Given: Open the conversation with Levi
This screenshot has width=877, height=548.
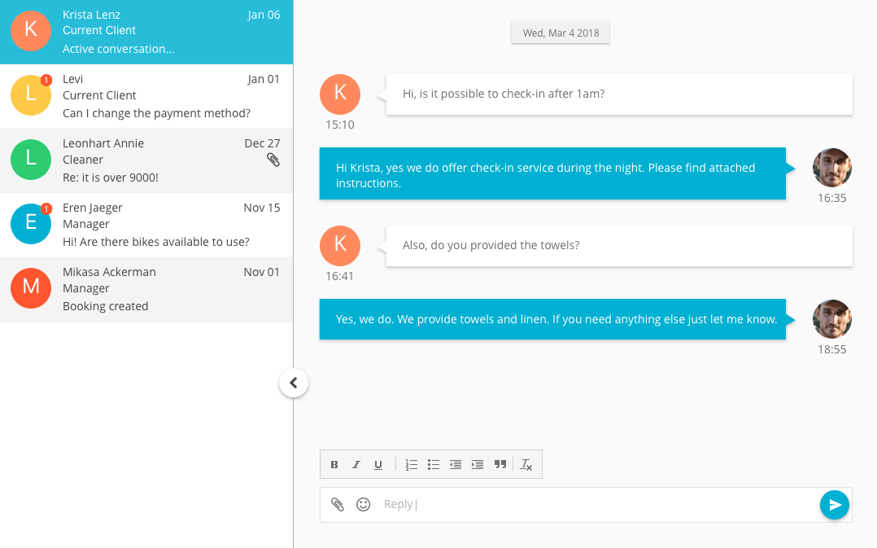Looking at the screenshot, I should pos(146,96).
